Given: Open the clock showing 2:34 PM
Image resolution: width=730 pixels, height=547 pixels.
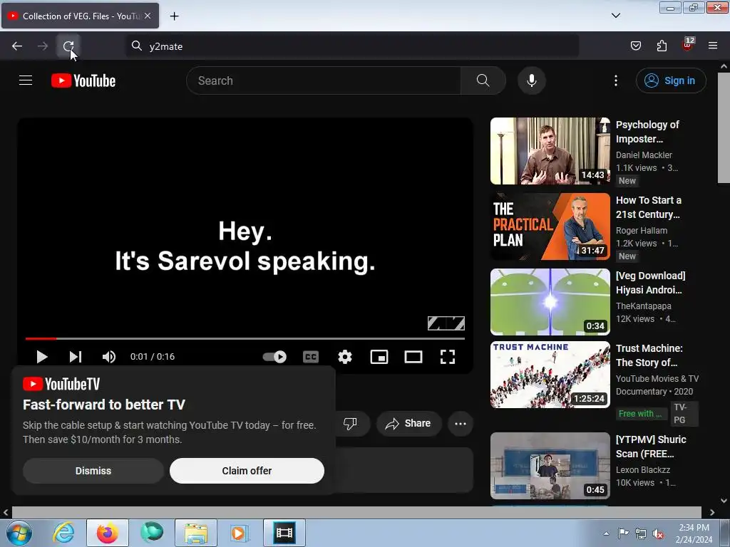Looking at the screenshot, I should 694,533.
